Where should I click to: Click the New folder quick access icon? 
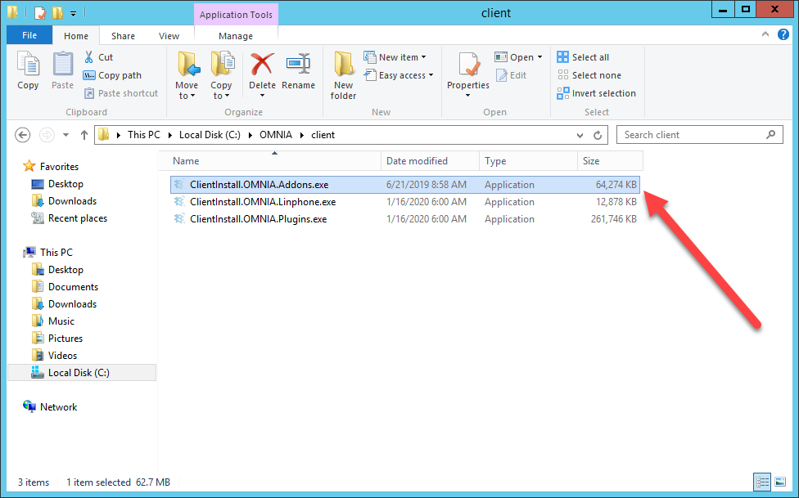click(57, 13)
